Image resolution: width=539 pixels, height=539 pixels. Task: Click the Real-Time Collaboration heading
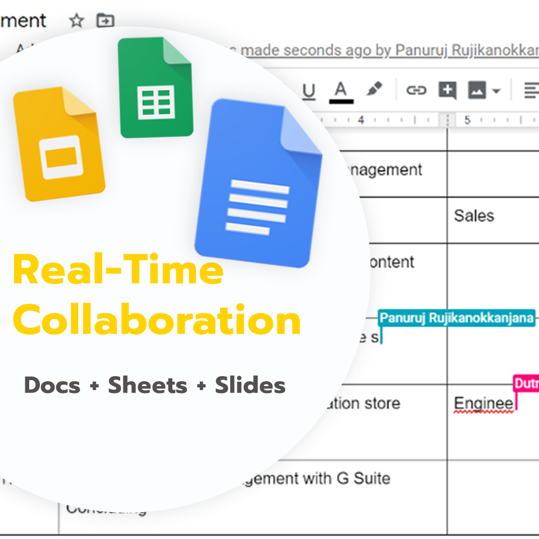click(157, 294)
